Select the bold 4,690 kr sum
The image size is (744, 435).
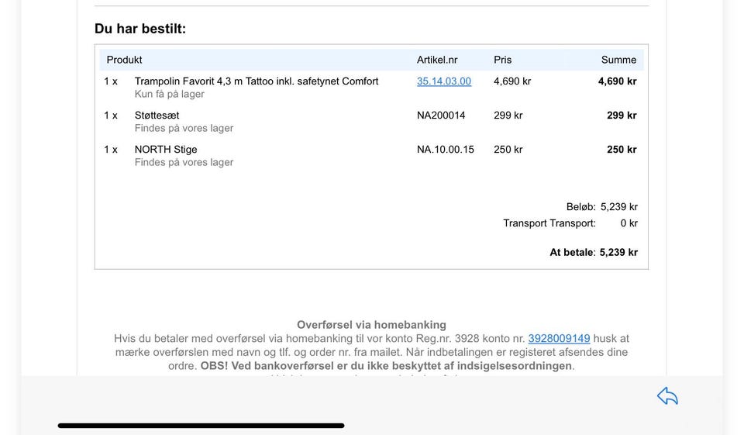pyautogui.click(x=617, y=81)
